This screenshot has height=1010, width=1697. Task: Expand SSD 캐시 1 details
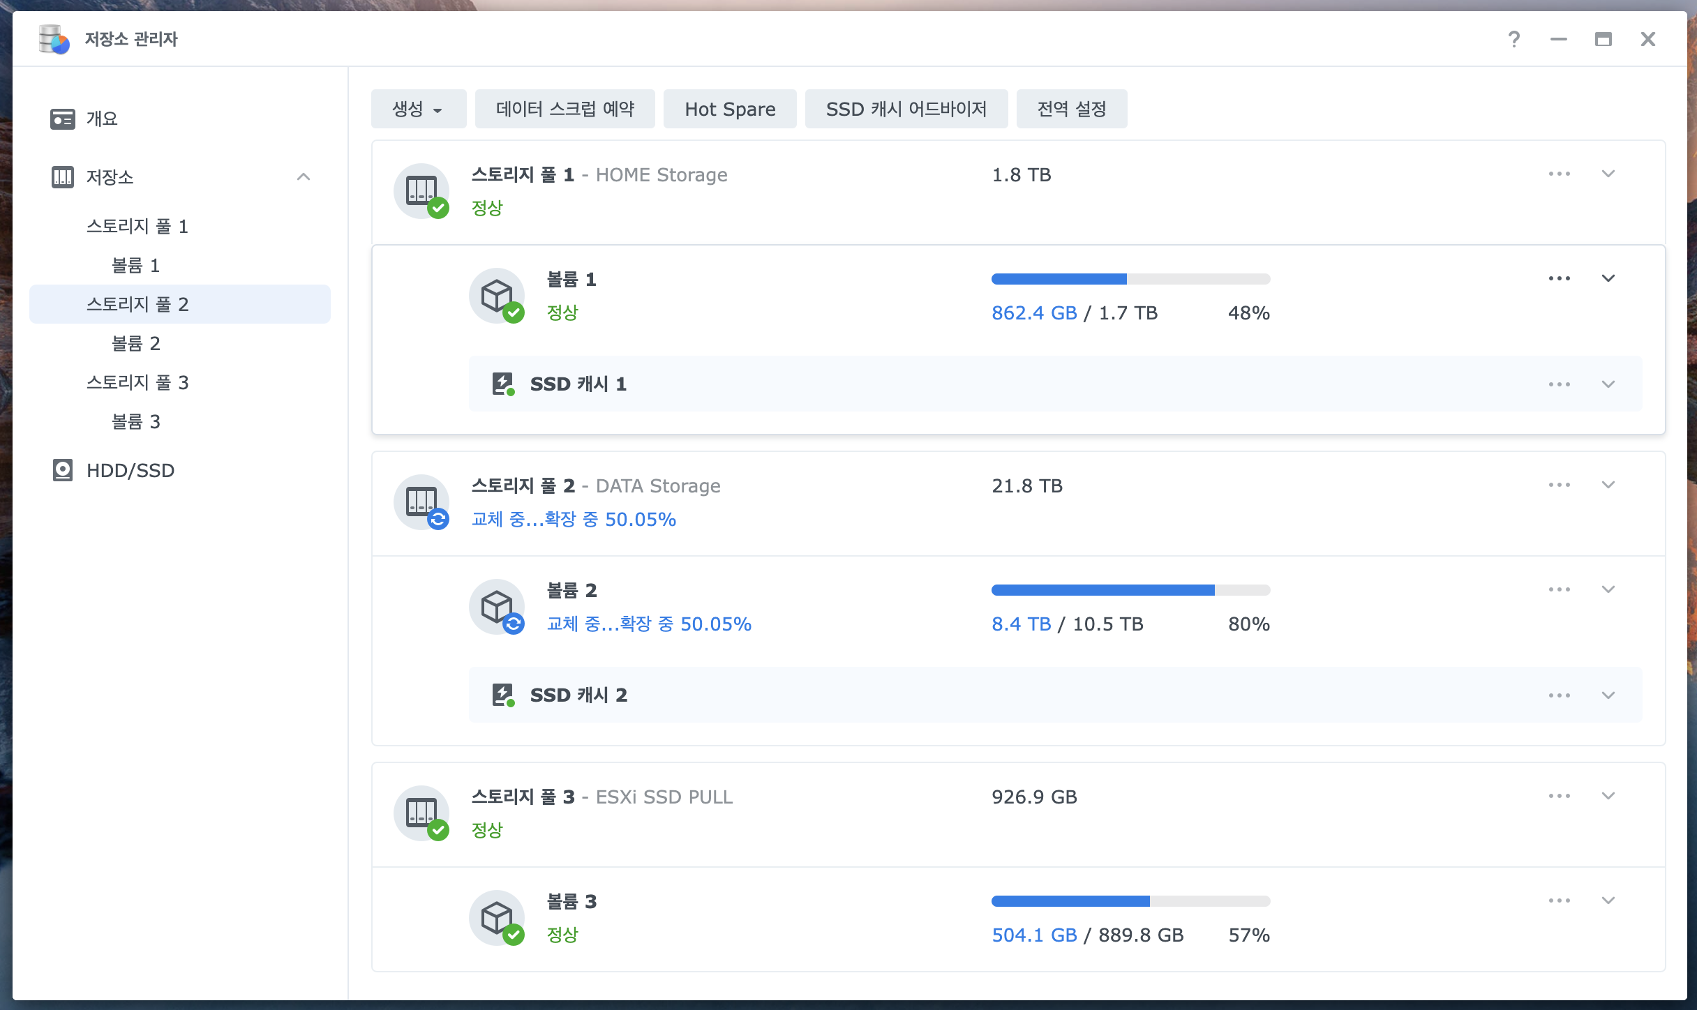point(1608,384)
